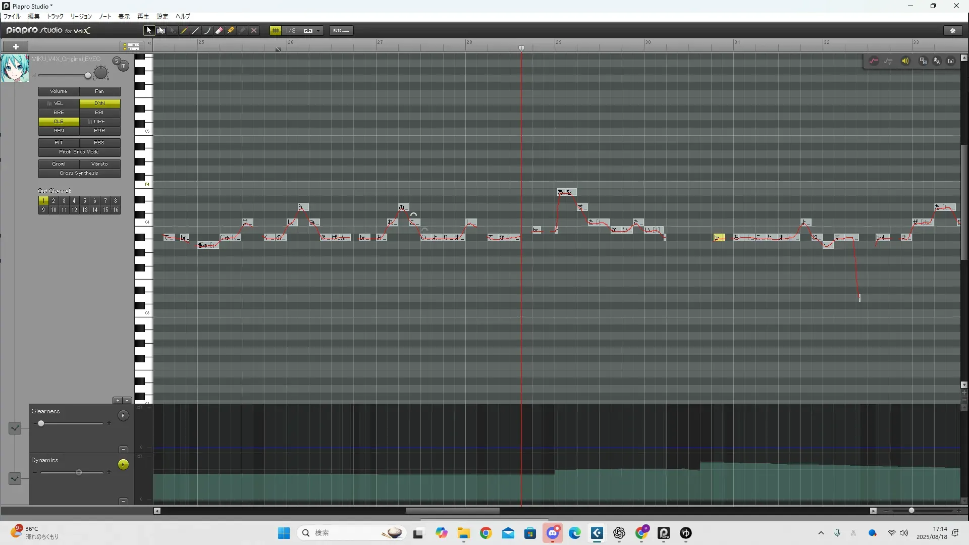Click the track volume slider knob
Screen dimensions: 969x545
(x=88, y=76)
